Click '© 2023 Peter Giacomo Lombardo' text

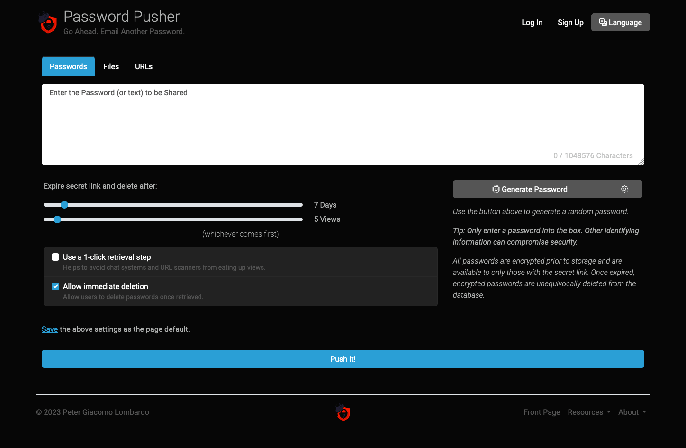[92, 412]
